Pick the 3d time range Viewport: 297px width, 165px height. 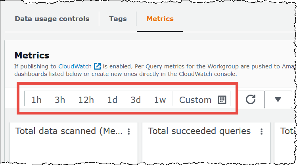point(136,100)
